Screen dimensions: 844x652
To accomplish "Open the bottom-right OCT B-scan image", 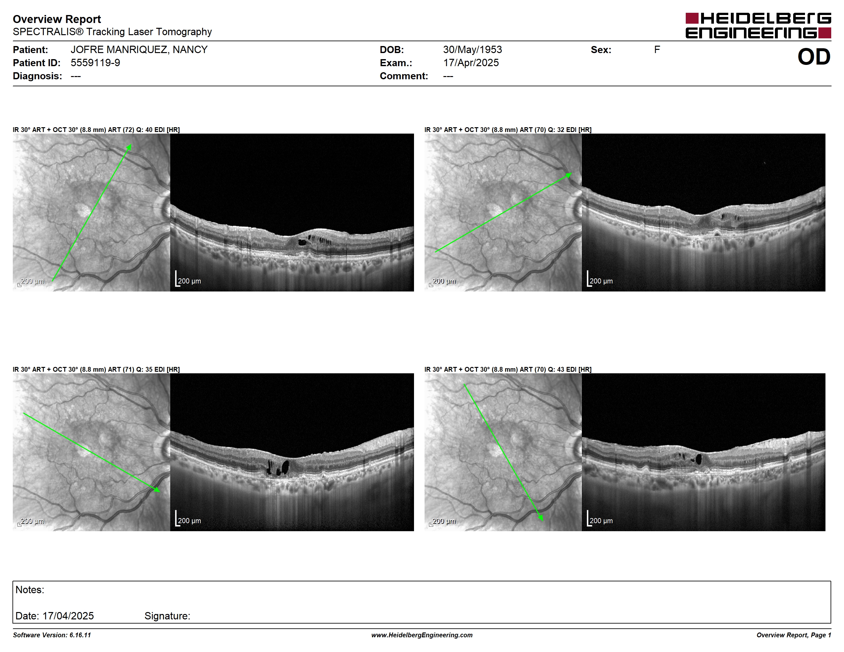I will [x=703, y=452].
